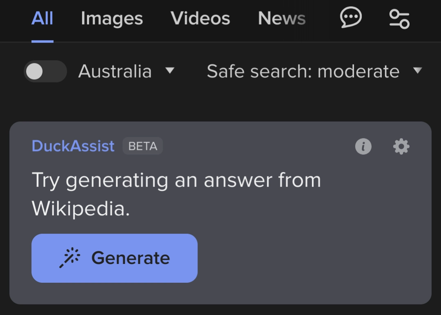Click the magic wand icon
The width and height of the screenshot is (441, 315).
pyautogui.click(x=70, y=258)
